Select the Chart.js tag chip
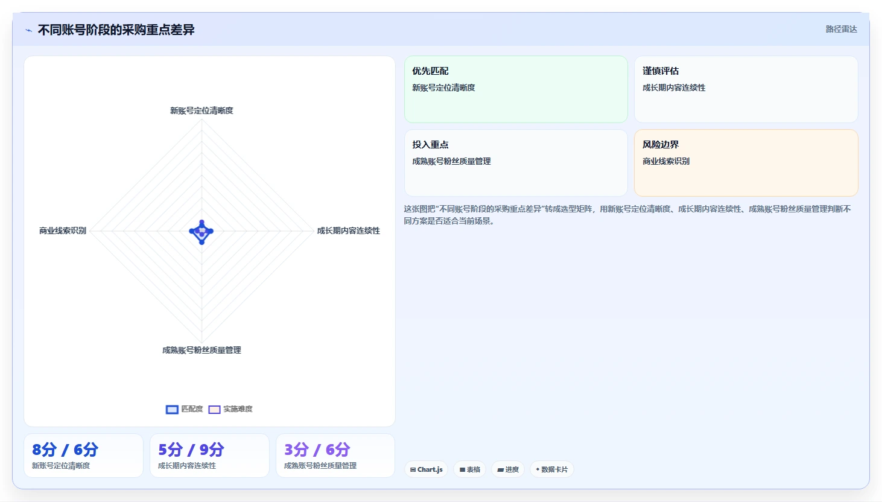The width and height of the screenshot is (882, 502). click(426, 469)
